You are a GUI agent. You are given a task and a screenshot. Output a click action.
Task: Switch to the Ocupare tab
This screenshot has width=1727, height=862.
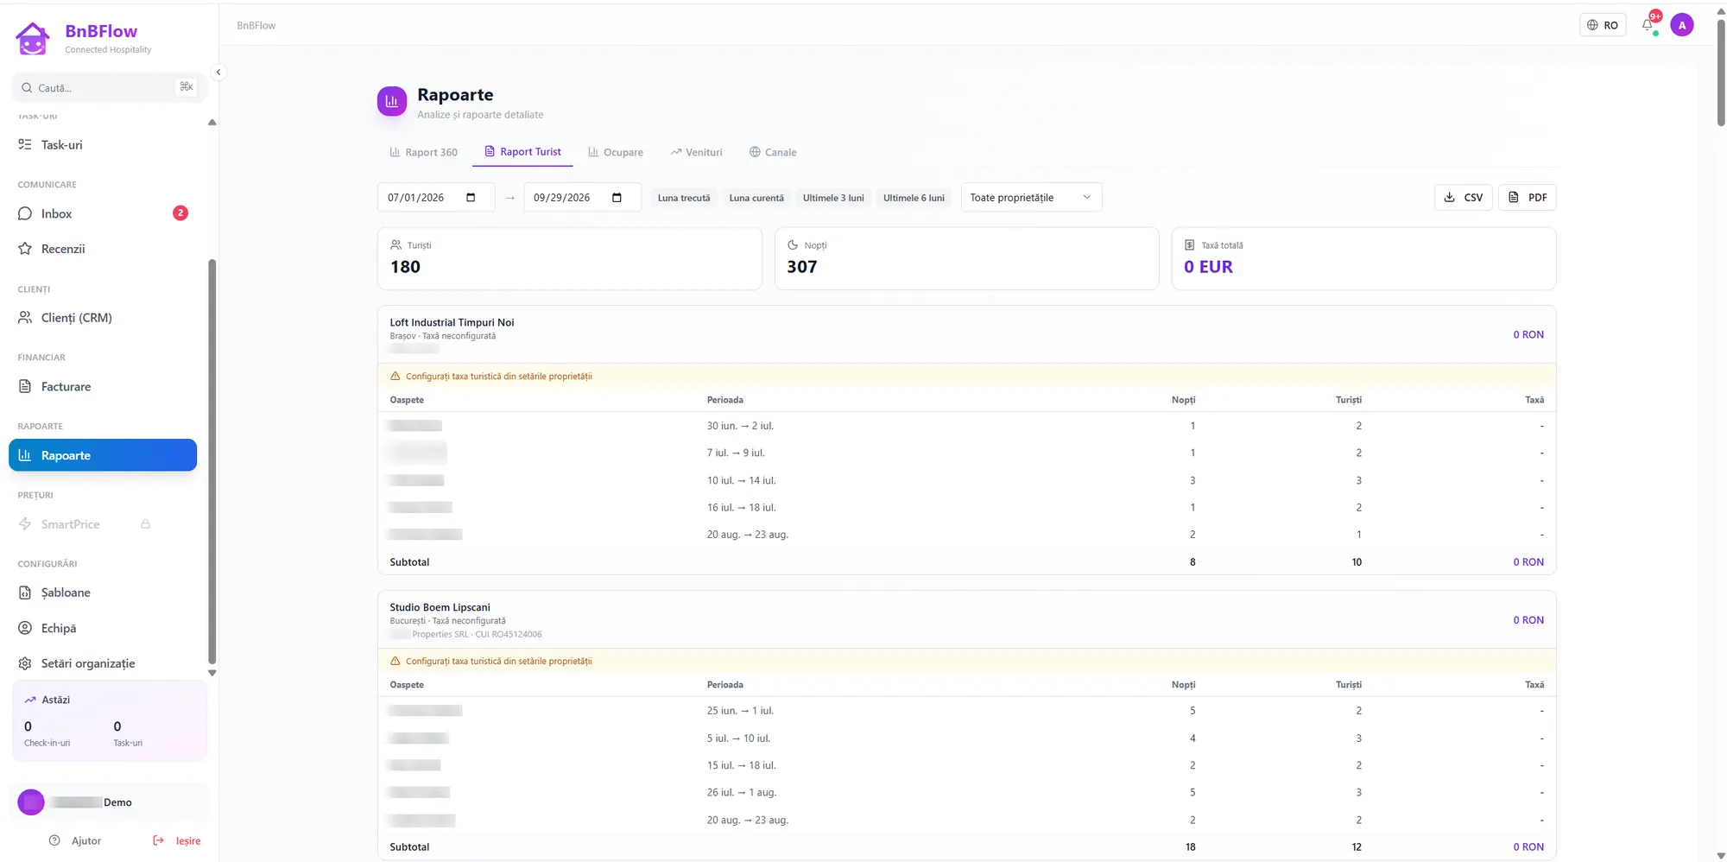coord(616,152)
